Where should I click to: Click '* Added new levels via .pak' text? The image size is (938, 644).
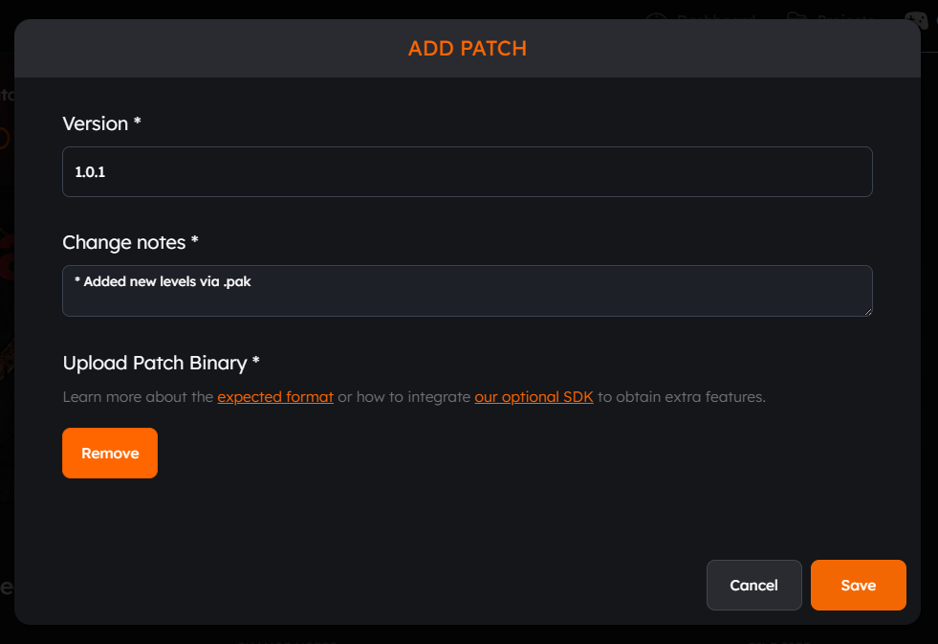pyautogui.click(x=163, y=281)
